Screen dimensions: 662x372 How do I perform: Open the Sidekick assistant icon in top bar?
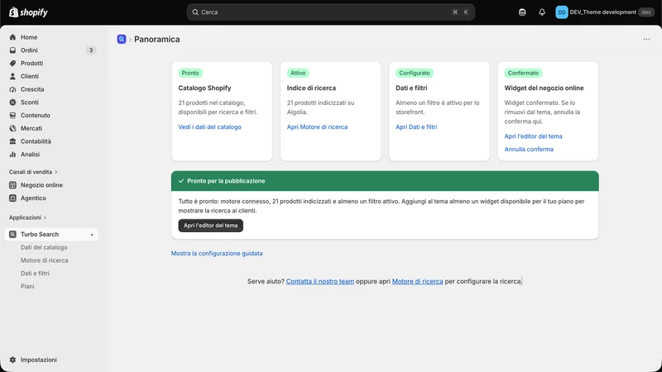[522, 12]
